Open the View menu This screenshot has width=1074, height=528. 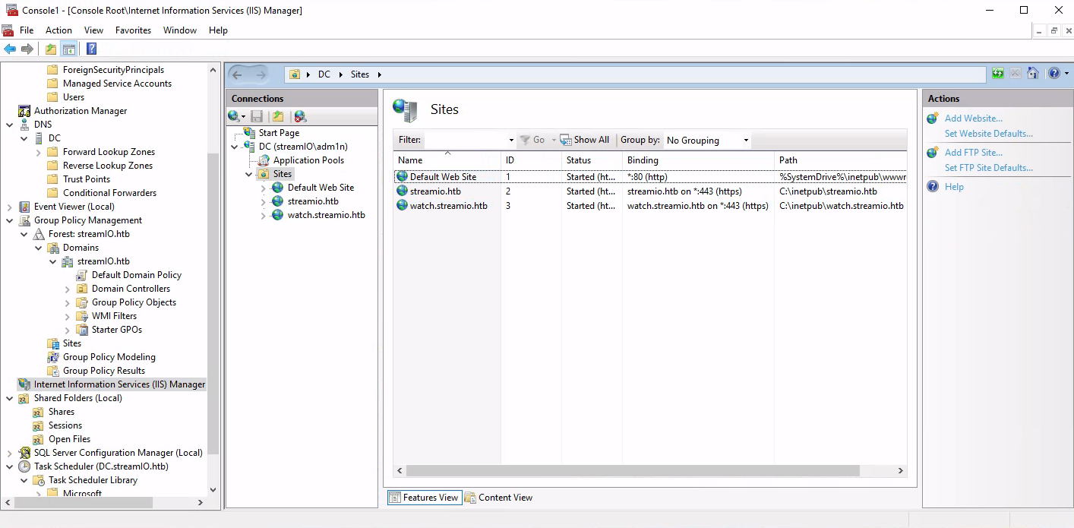coord(93,30)
